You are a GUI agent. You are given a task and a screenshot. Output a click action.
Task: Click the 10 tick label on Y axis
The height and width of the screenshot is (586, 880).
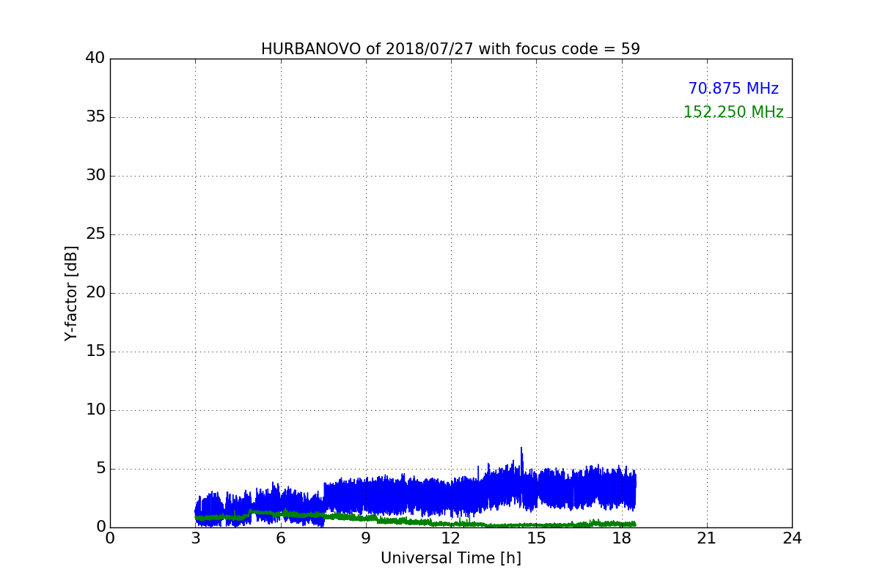pos(95,410)
